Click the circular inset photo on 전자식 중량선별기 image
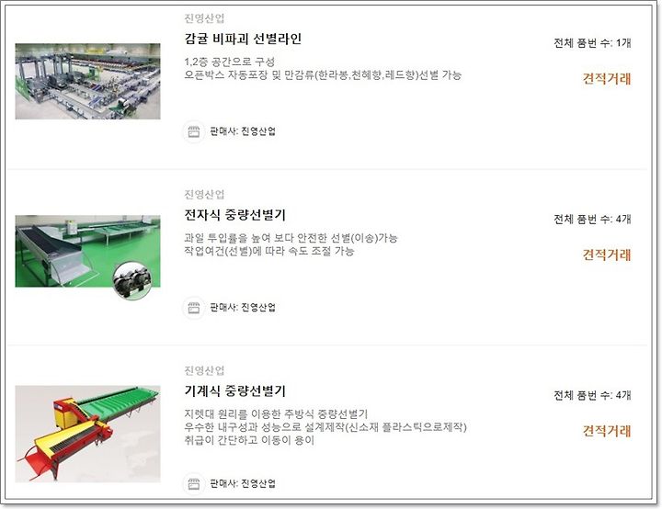662x509 pixels. pos(132,280)
